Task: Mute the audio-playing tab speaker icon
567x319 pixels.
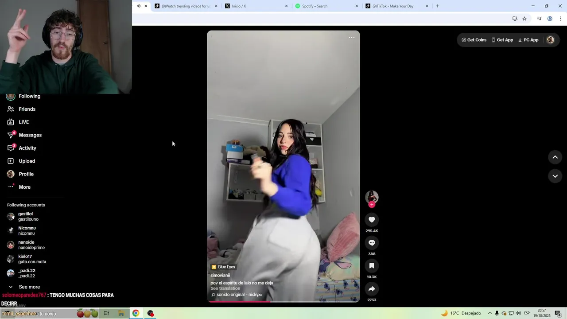Action: tap(139, 6)
